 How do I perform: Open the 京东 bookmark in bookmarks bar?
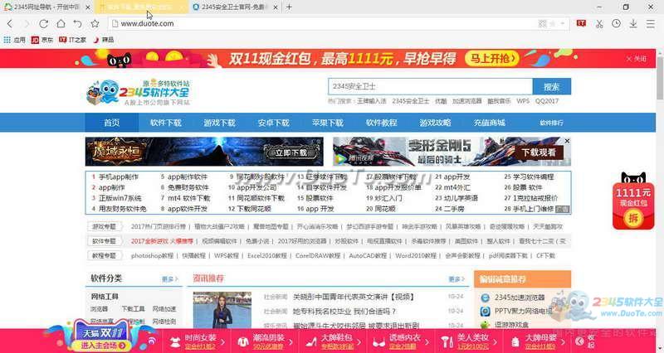(x=41, y=39)
